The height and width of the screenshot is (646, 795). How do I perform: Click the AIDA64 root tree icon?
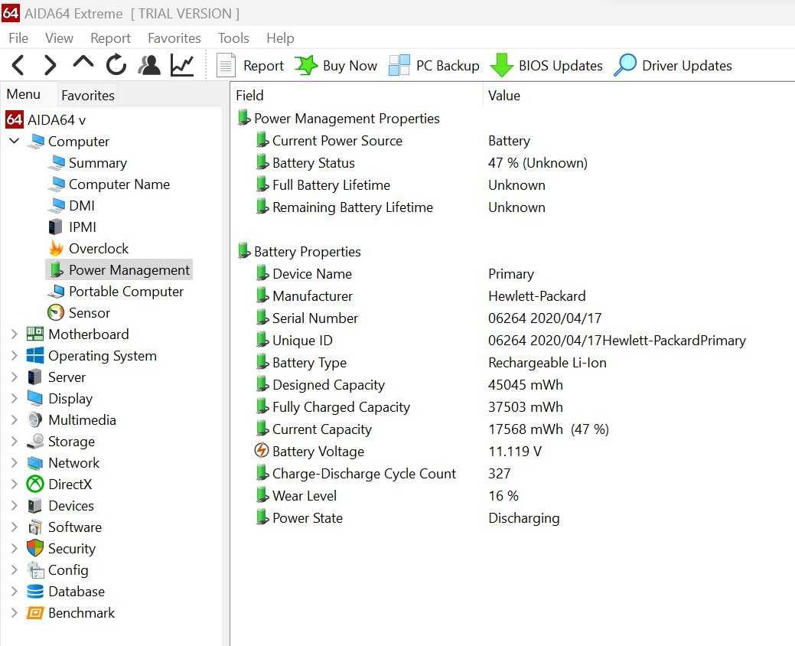click(x=15, y=119)
